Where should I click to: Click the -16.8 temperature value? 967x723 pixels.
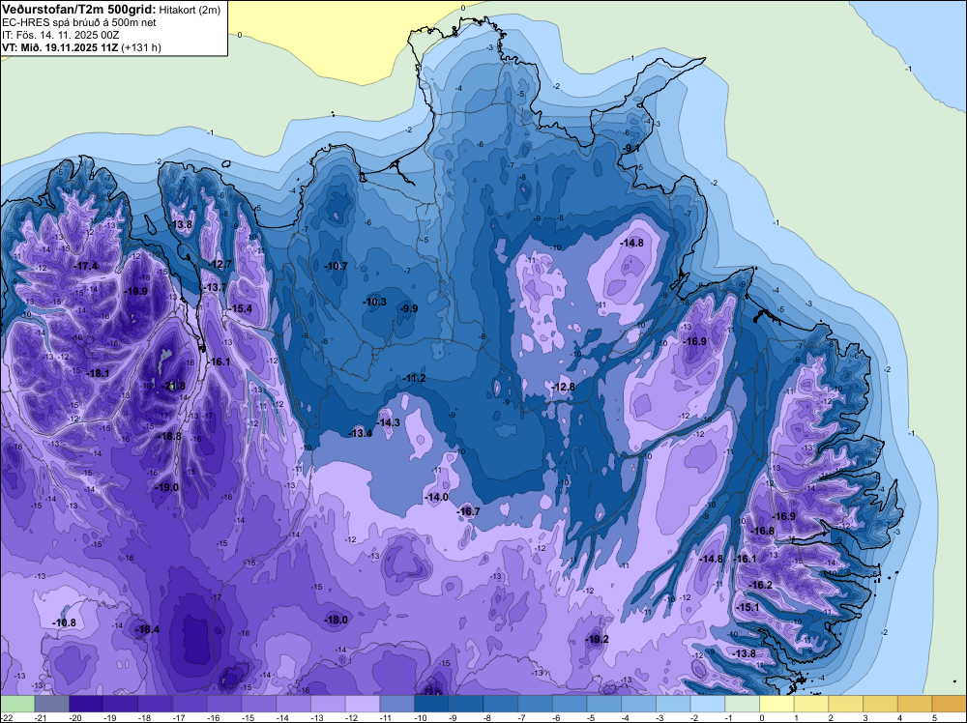click(x=762, y=531)
